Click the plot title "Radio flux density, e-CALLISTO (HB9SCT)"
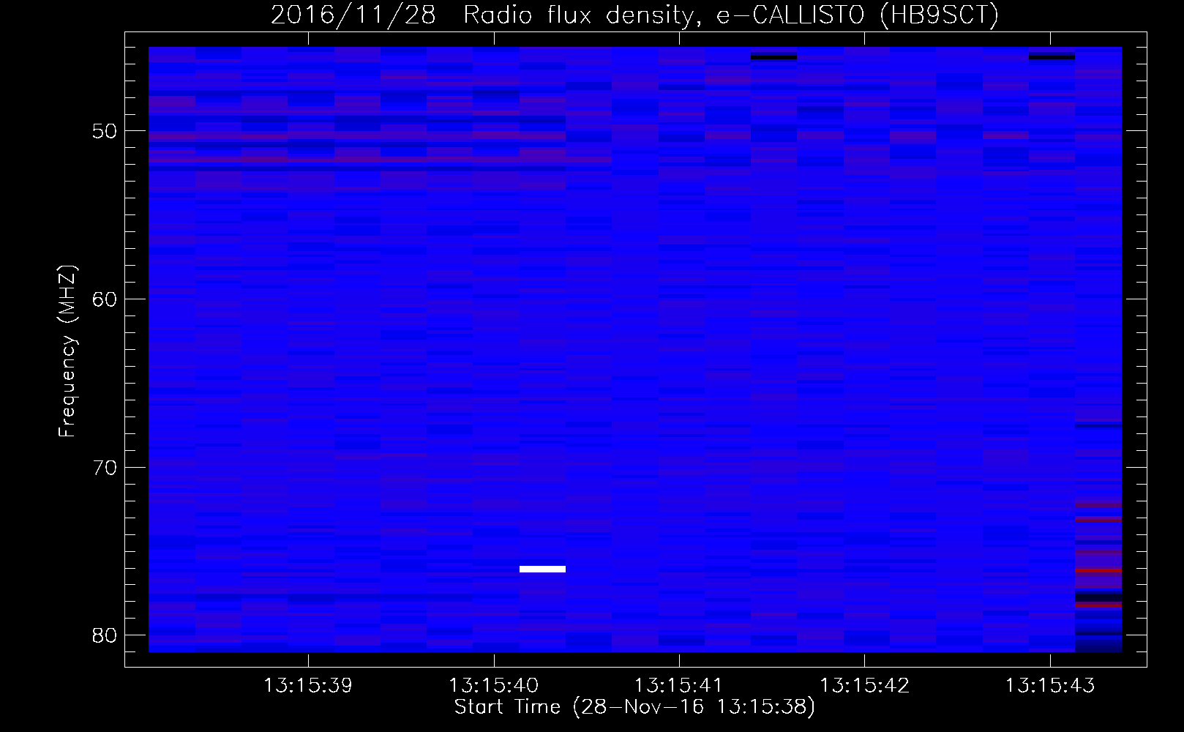 point(730,15)
